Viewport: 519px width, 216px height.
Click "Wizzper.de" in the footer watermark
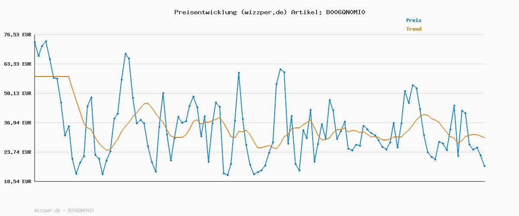(47, 210)
